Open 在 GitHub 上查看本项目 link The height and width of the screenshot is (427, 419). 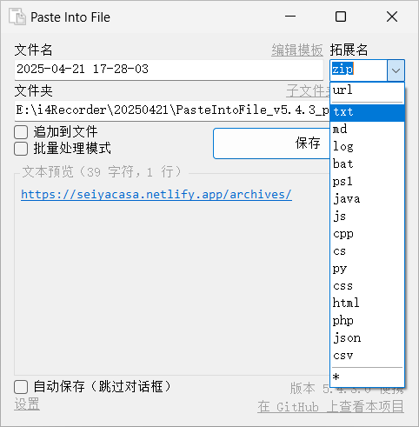330,406
